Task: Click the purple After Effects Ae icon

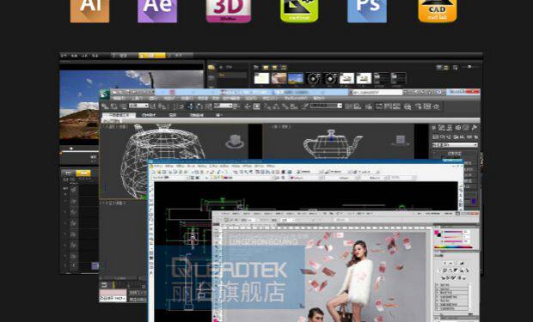Action: pos(157,11)
